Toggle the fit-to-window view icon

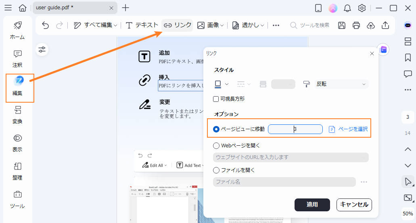pyautogui.click(x=408, y=198)
